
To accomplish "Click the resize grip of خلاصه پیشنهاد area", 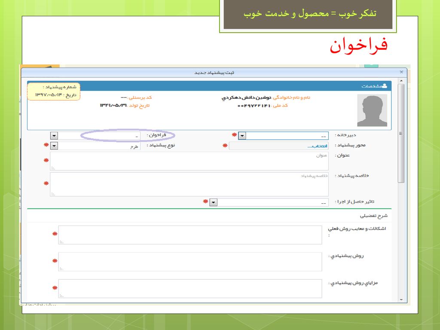I will coord(53,194).
